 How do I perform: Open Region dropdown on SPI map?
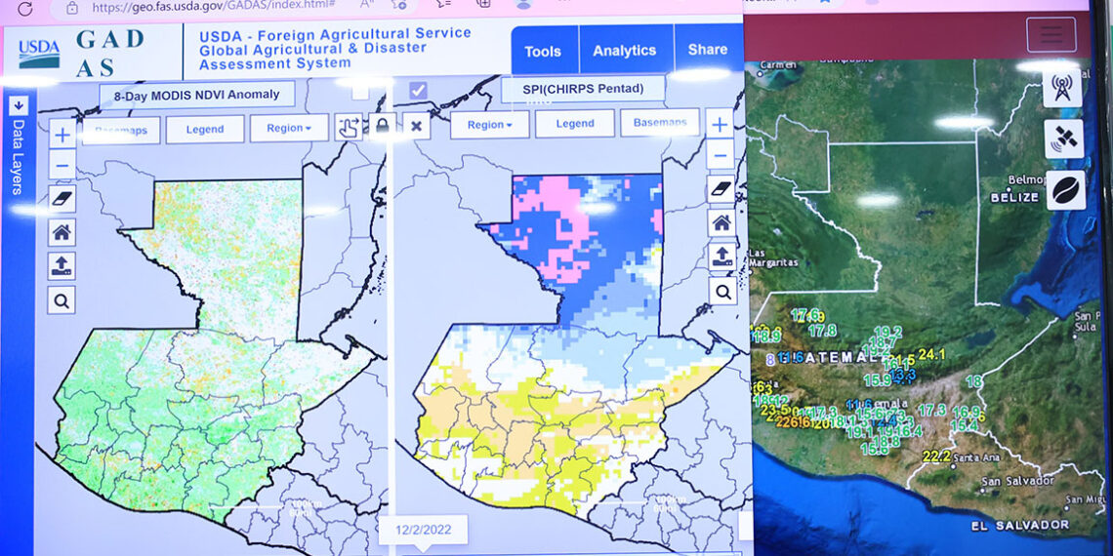(x=489, y=125)
